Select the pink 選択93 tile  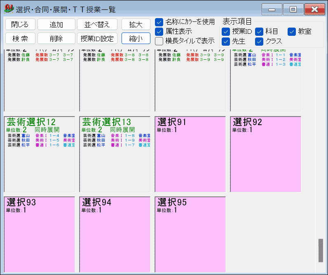[40, 235]
